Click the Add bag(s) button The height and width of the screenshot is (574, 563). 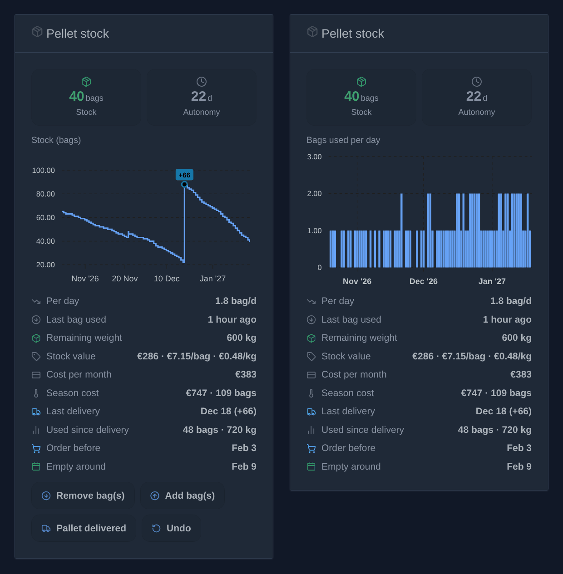point(183,496)
